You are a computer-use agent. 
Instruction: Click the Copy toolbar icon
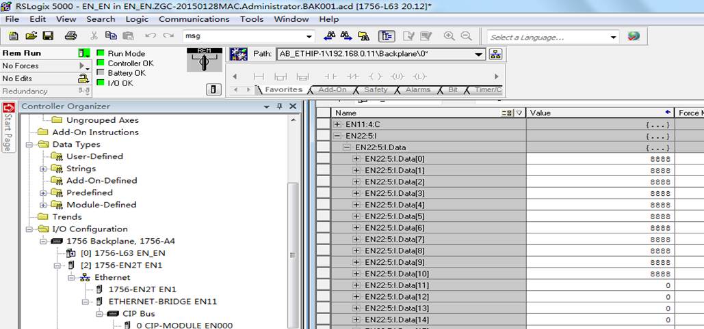pos(111,36)
